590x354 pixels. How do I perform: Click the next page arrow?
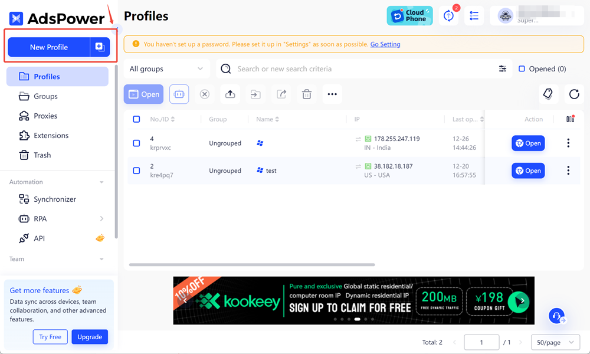coord(520,342)
